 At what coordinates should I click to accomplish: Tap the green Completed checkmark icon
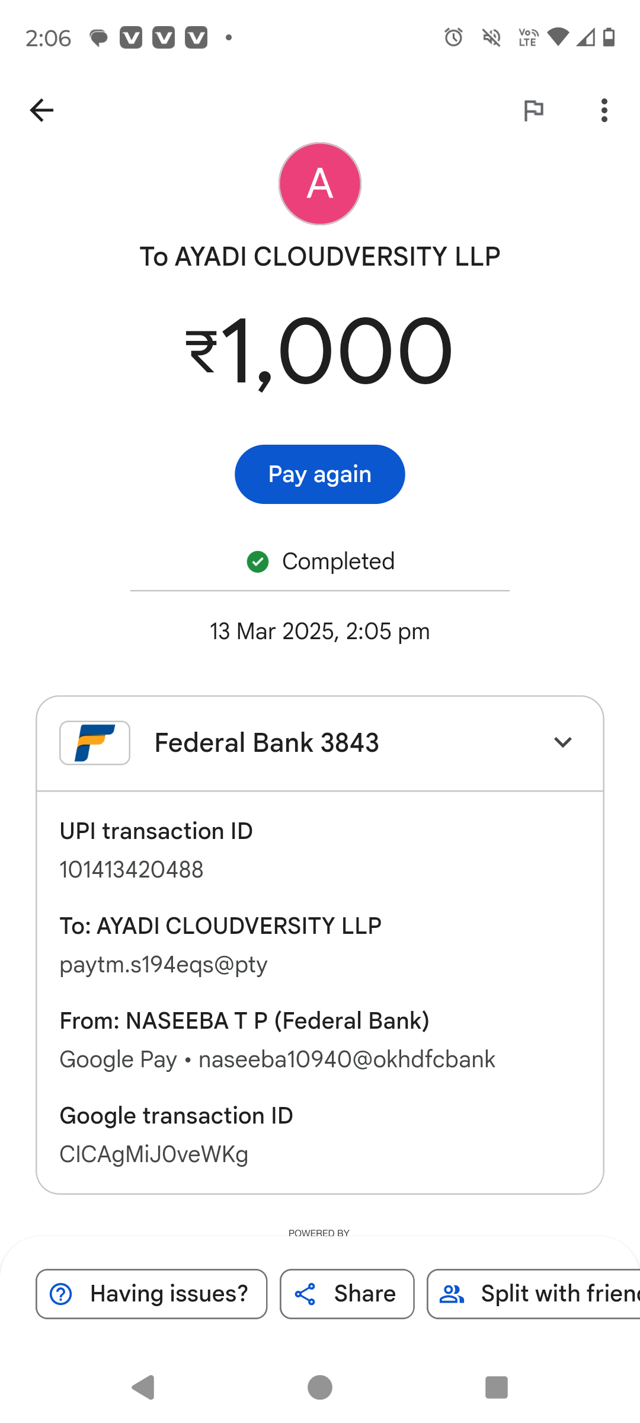point(258,561)
